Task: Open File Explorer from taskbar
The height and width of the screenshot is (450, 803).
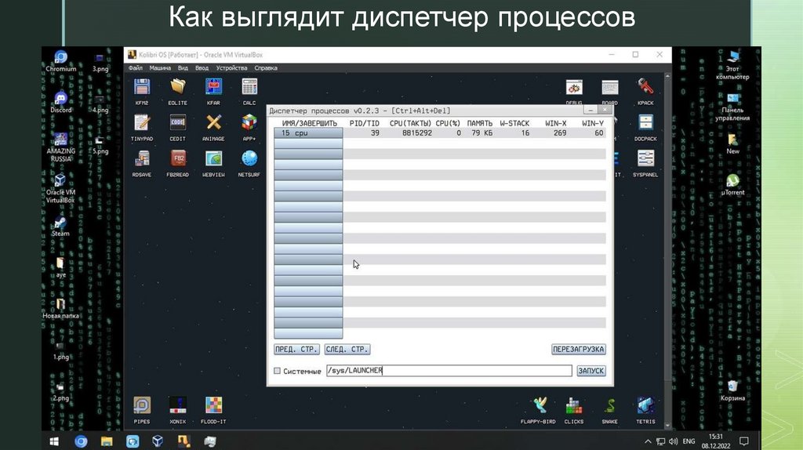Action: tap(107, 441)
